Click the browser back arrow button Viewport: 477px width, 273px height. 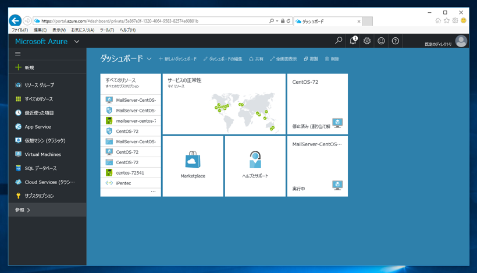[15, 21]
